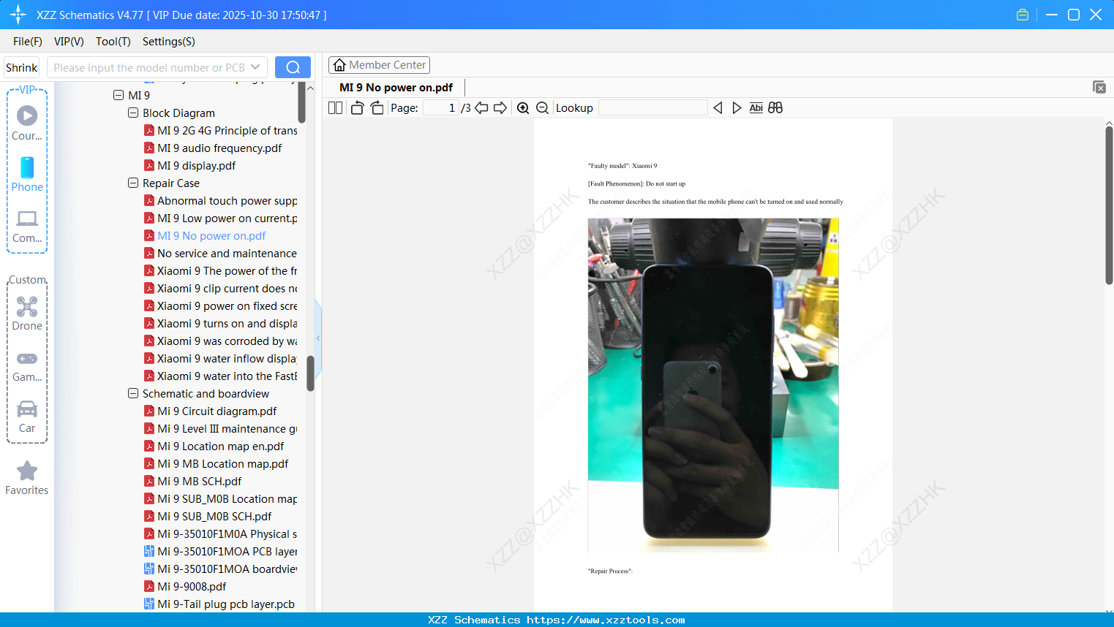Enable Shrink mode for the sidebar

21,67
